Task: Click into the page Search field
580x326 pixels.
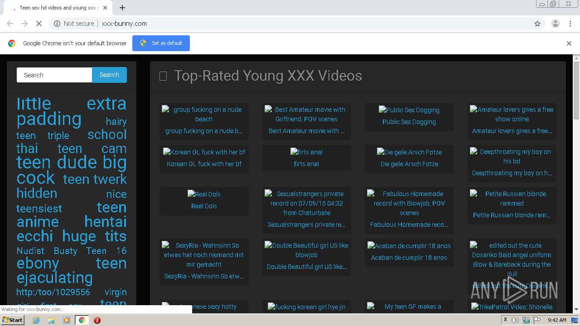Action: (x=54, y=75)
